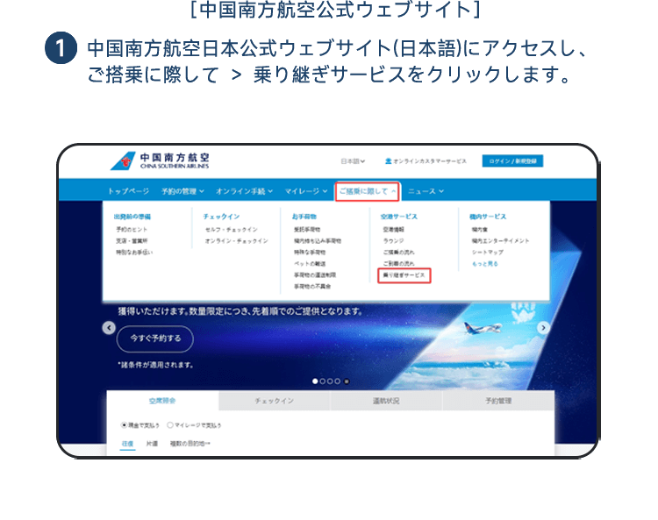Click the 今すぐ予約する button

click(x=156, y=338)
